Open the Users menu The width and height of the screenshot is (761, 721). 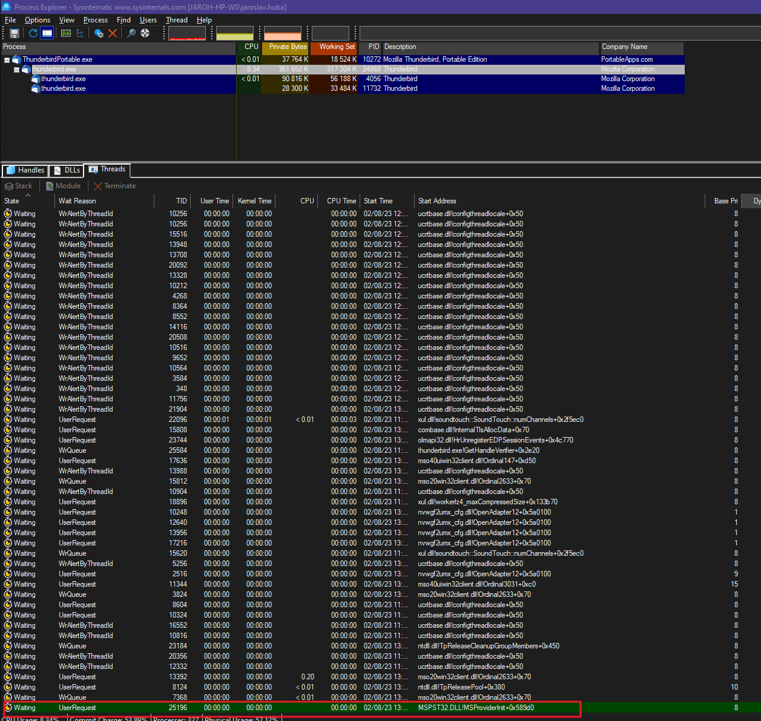148,20
